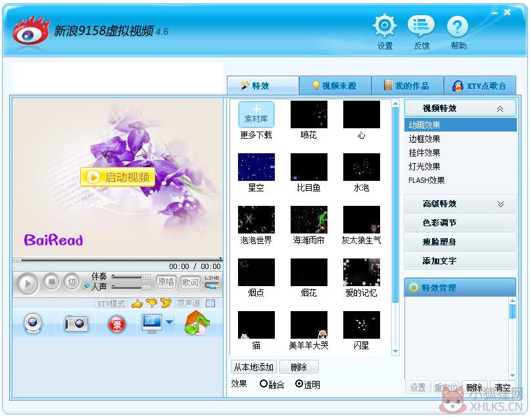Click the microphone icon beside 人声

pyautogui.click(x=86, y=287)
